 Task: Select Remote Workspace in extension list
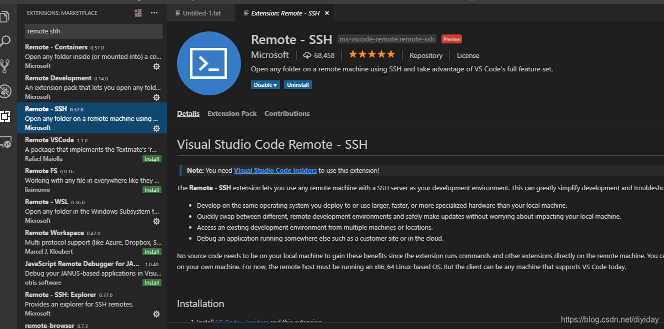click(92, 242)
